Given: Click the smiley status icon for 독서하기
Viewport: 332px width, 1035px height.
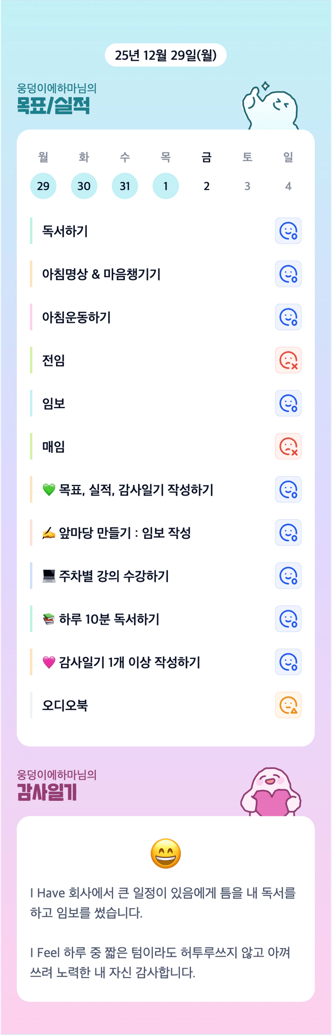Looking at the screenshot, I should pyautogui.click(x=288, y=231).
